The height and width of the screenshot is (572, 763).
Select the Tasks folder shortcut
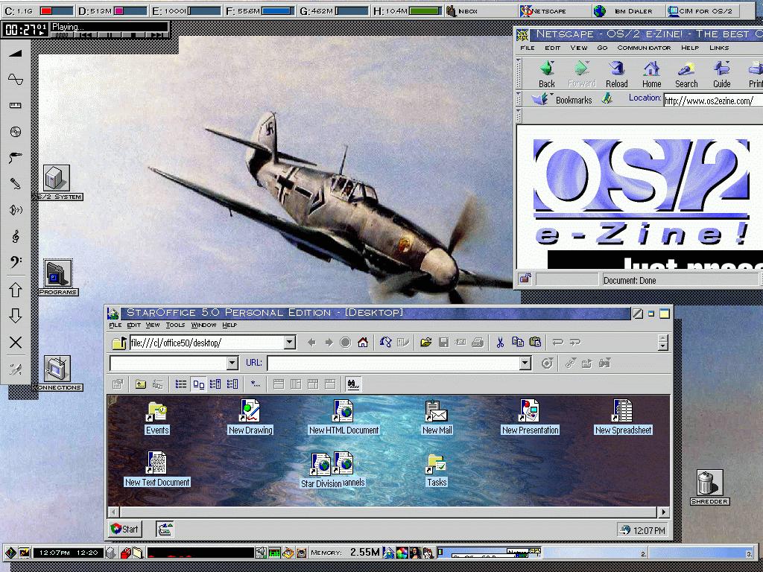click(437, 471)
